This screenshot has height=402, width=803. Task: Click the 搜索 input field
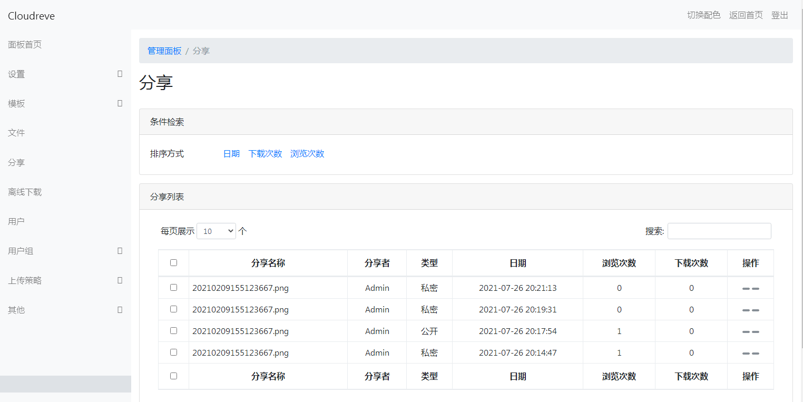pyautogui.click(x=719, y=231)
